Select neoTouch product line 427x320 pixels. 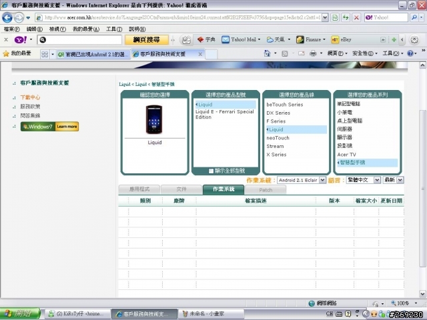[x=278, y=138]
